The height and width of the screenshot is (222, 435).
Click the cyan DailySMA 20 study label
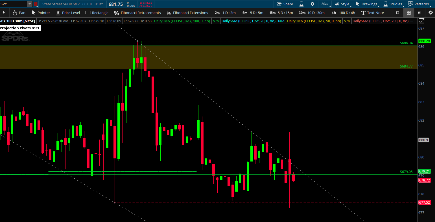coord(249,21)
